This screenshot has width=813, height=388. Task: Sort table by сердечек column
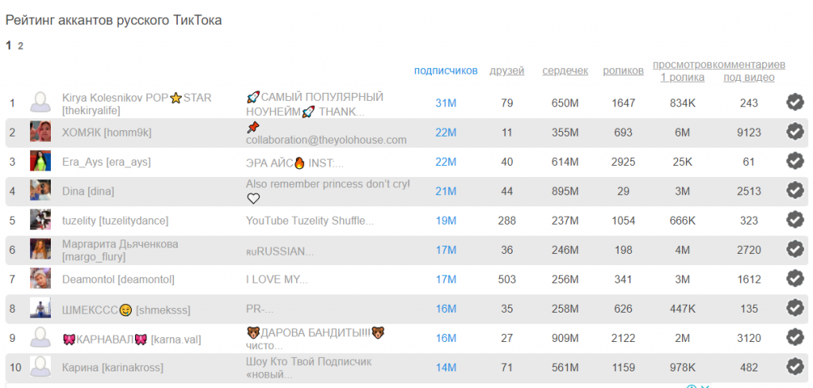565,71
